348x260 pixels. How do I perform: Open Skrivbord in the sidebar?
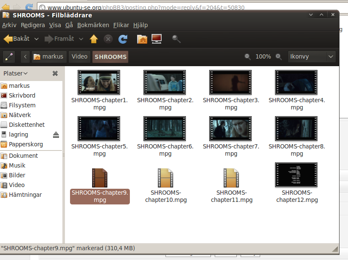click(31, 95)
